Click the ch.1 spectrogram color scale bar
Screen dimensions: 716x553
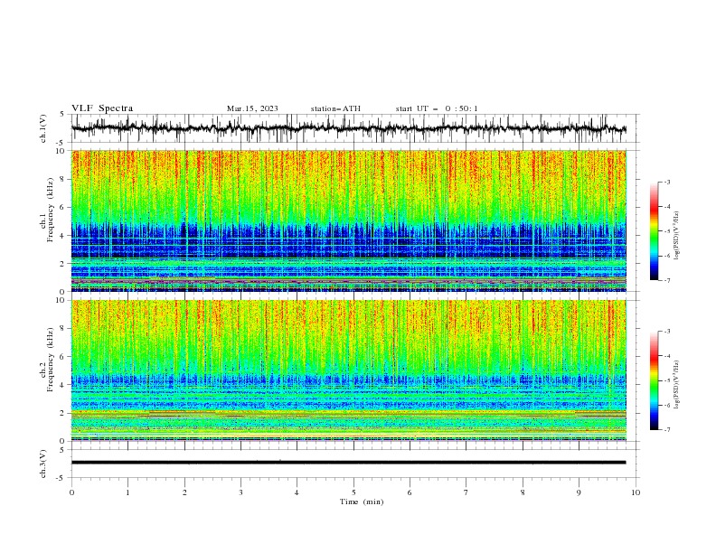(x=654, y=231)
